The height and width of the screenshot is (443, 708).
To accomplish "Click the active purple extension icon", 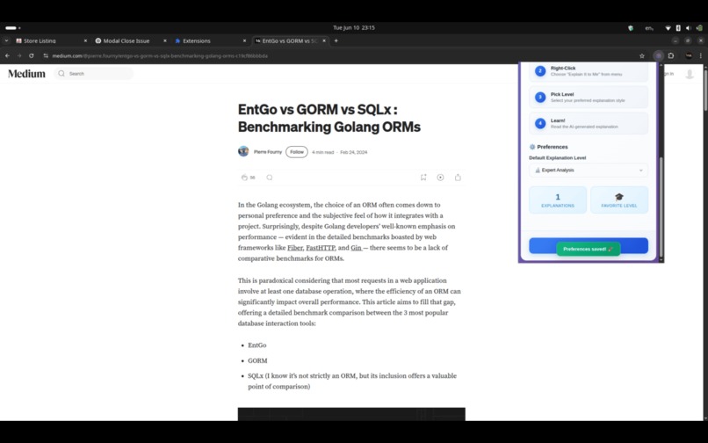I will [658, 55].
